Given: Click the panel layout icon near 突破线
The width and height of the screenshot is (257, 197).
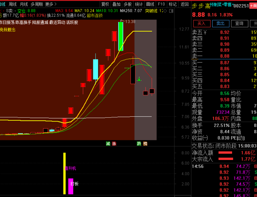Looking at the screenshot, I should tap(171, 11).
